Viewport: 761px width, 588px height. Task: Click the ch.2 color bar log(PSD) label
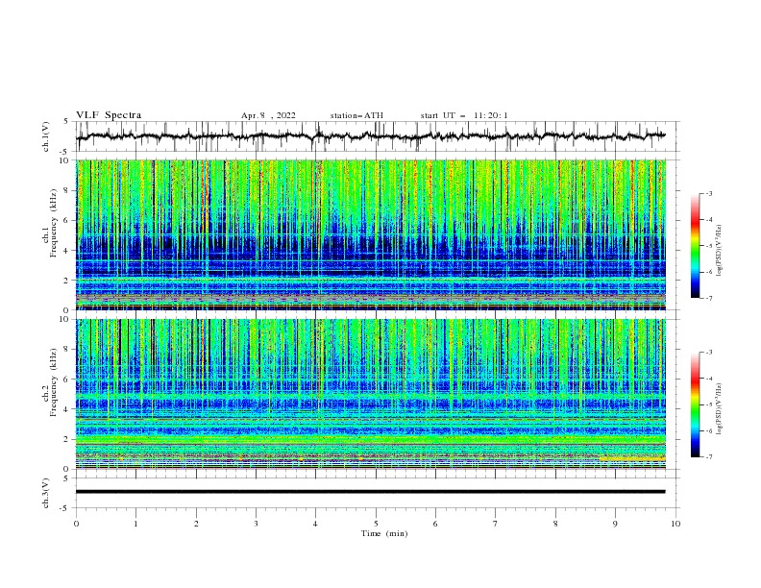coord(720,409)
